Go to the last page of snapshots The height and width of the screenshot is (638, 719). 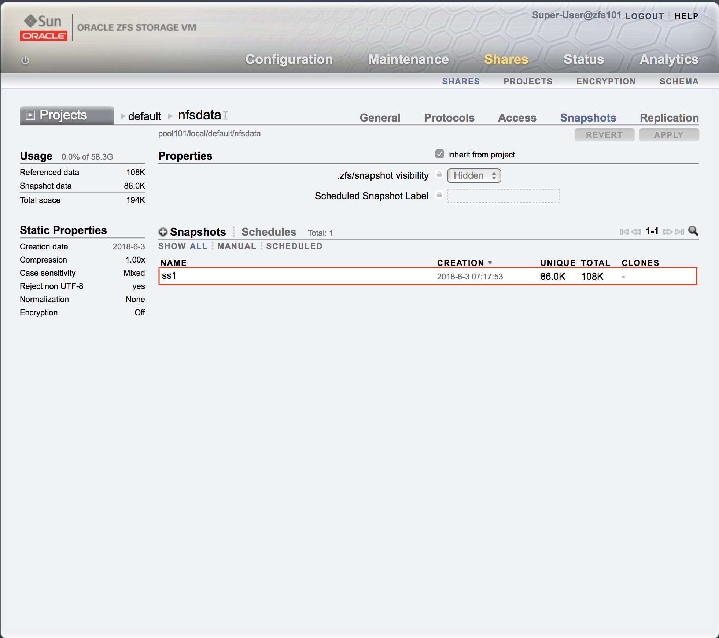[679, 232]
